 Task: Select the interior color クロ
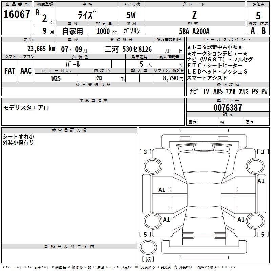click(99, 78)
